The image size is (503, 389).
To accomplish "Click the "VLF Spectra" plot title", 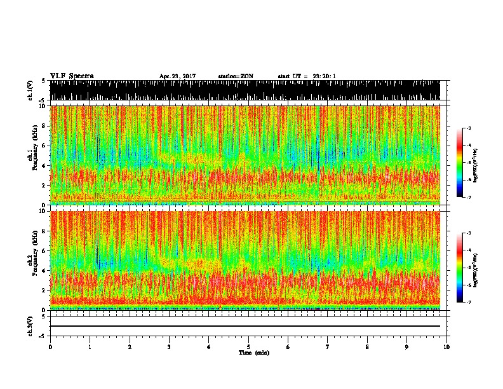I will (72, 76).
